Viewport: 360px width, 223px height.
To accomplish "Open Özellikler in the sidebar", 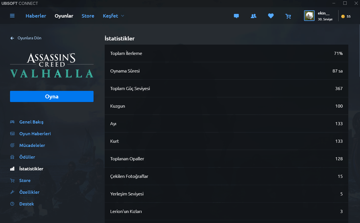I will (x=29, y=192).
